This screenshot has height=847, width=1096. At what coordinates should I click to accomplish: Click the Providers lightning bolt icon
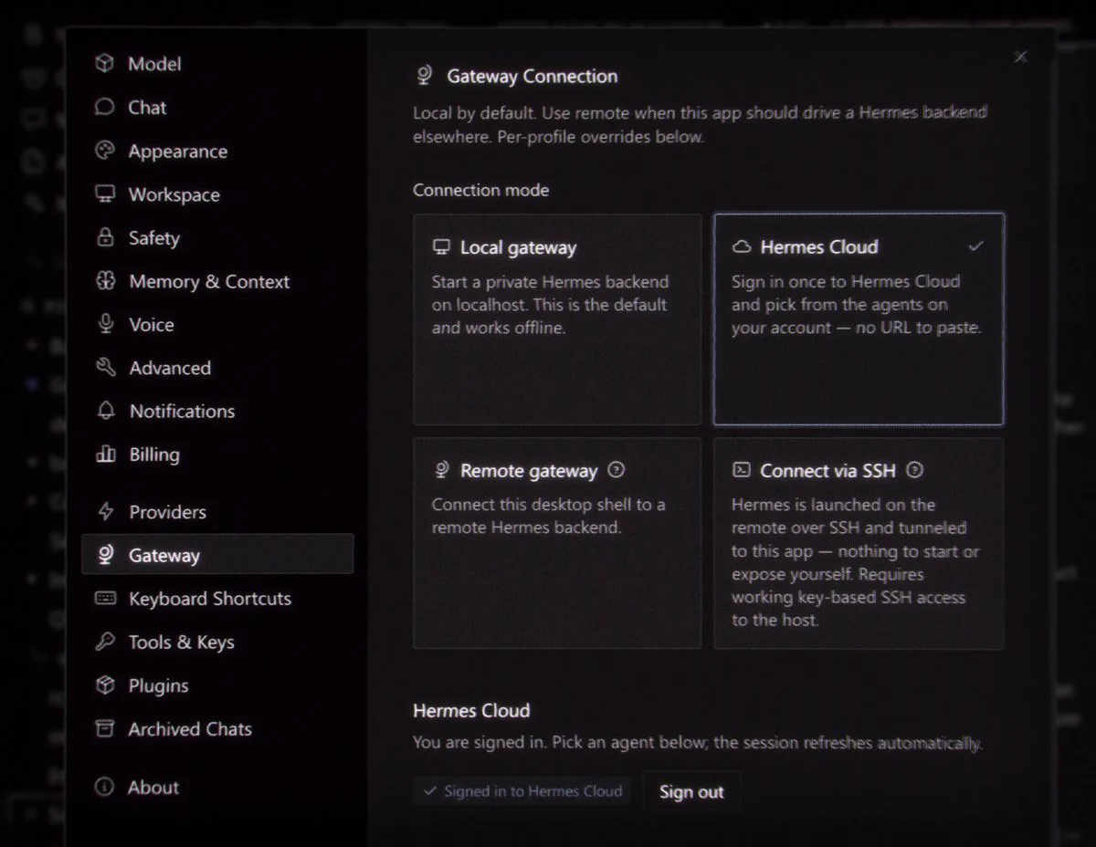click(x=105, y=512)
